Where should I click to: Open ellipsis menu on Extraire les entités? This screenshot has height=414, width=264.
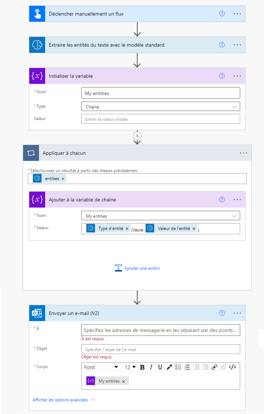(x=237, y=45)
